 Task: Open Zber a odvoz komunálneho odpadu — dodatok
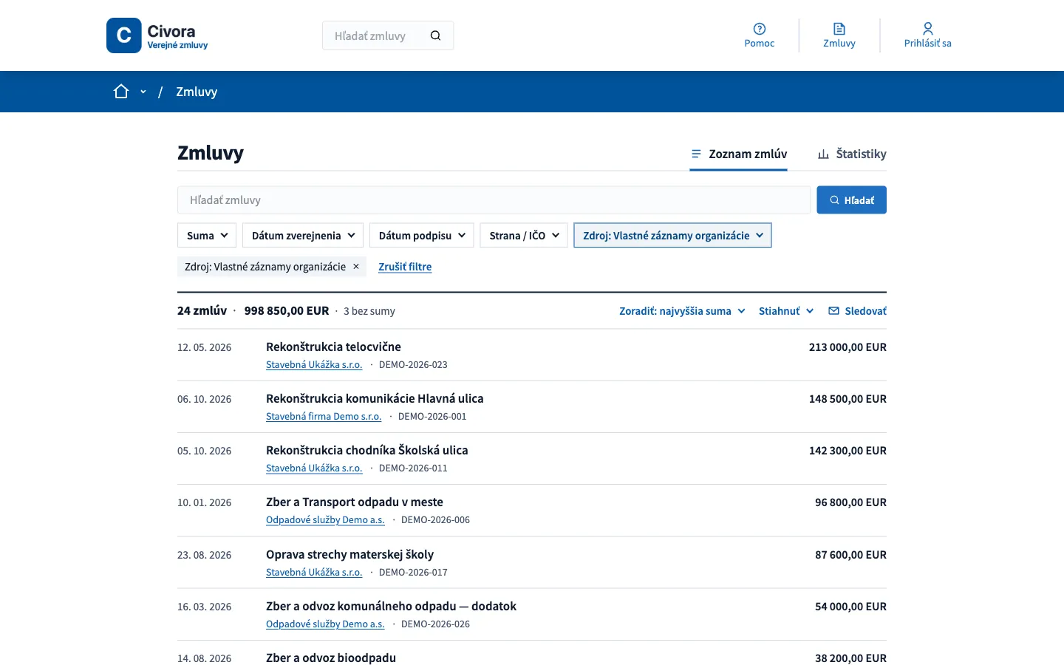pyautogui.click(x=391, y=607)
